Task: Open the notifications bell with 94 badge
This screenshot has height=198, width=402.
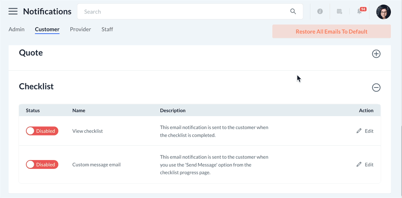Action: pos(360,12)
